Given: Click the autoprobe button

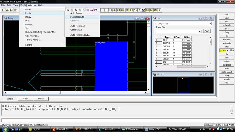Looking at the screenshot, I should coord(227,65).
